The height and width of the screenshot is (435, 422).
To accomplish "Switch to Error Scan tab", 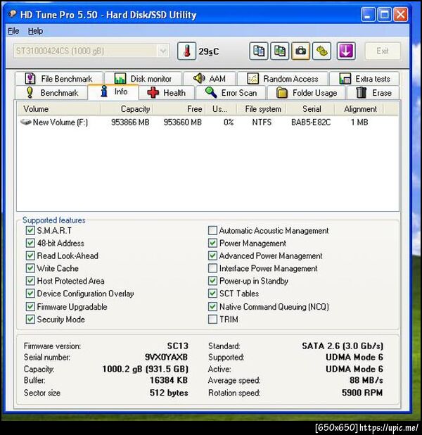I will (x=231, y=93).
